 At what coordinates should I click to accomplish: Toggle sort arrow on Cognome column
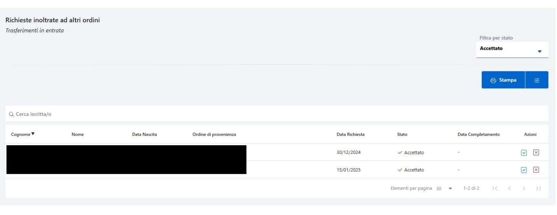pyautogui.click(x=33, y=134)
